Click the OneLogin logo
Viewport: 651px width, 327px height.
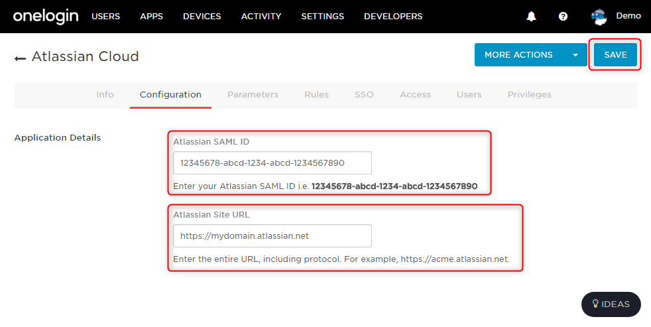pos(46,17)
